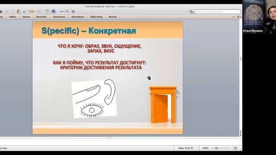The height and width of the screenshot is (155, 276).
Task: Click Юлия Монина's video thumbnail
Action: (x=259, y=17)
